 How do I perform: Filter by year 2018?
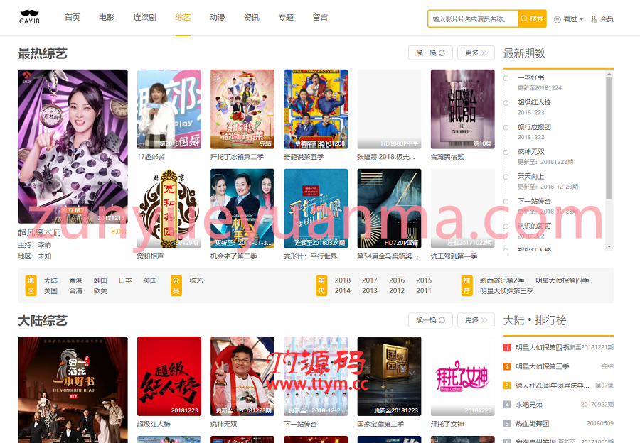pos(343,280)
